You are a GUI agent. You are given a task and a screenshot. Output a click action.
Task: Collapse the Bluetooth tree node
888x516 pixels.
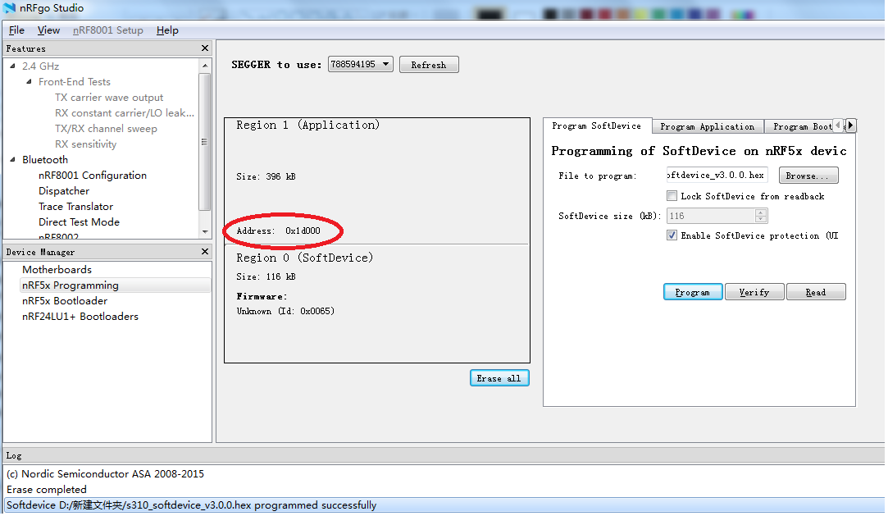[12, 160]
